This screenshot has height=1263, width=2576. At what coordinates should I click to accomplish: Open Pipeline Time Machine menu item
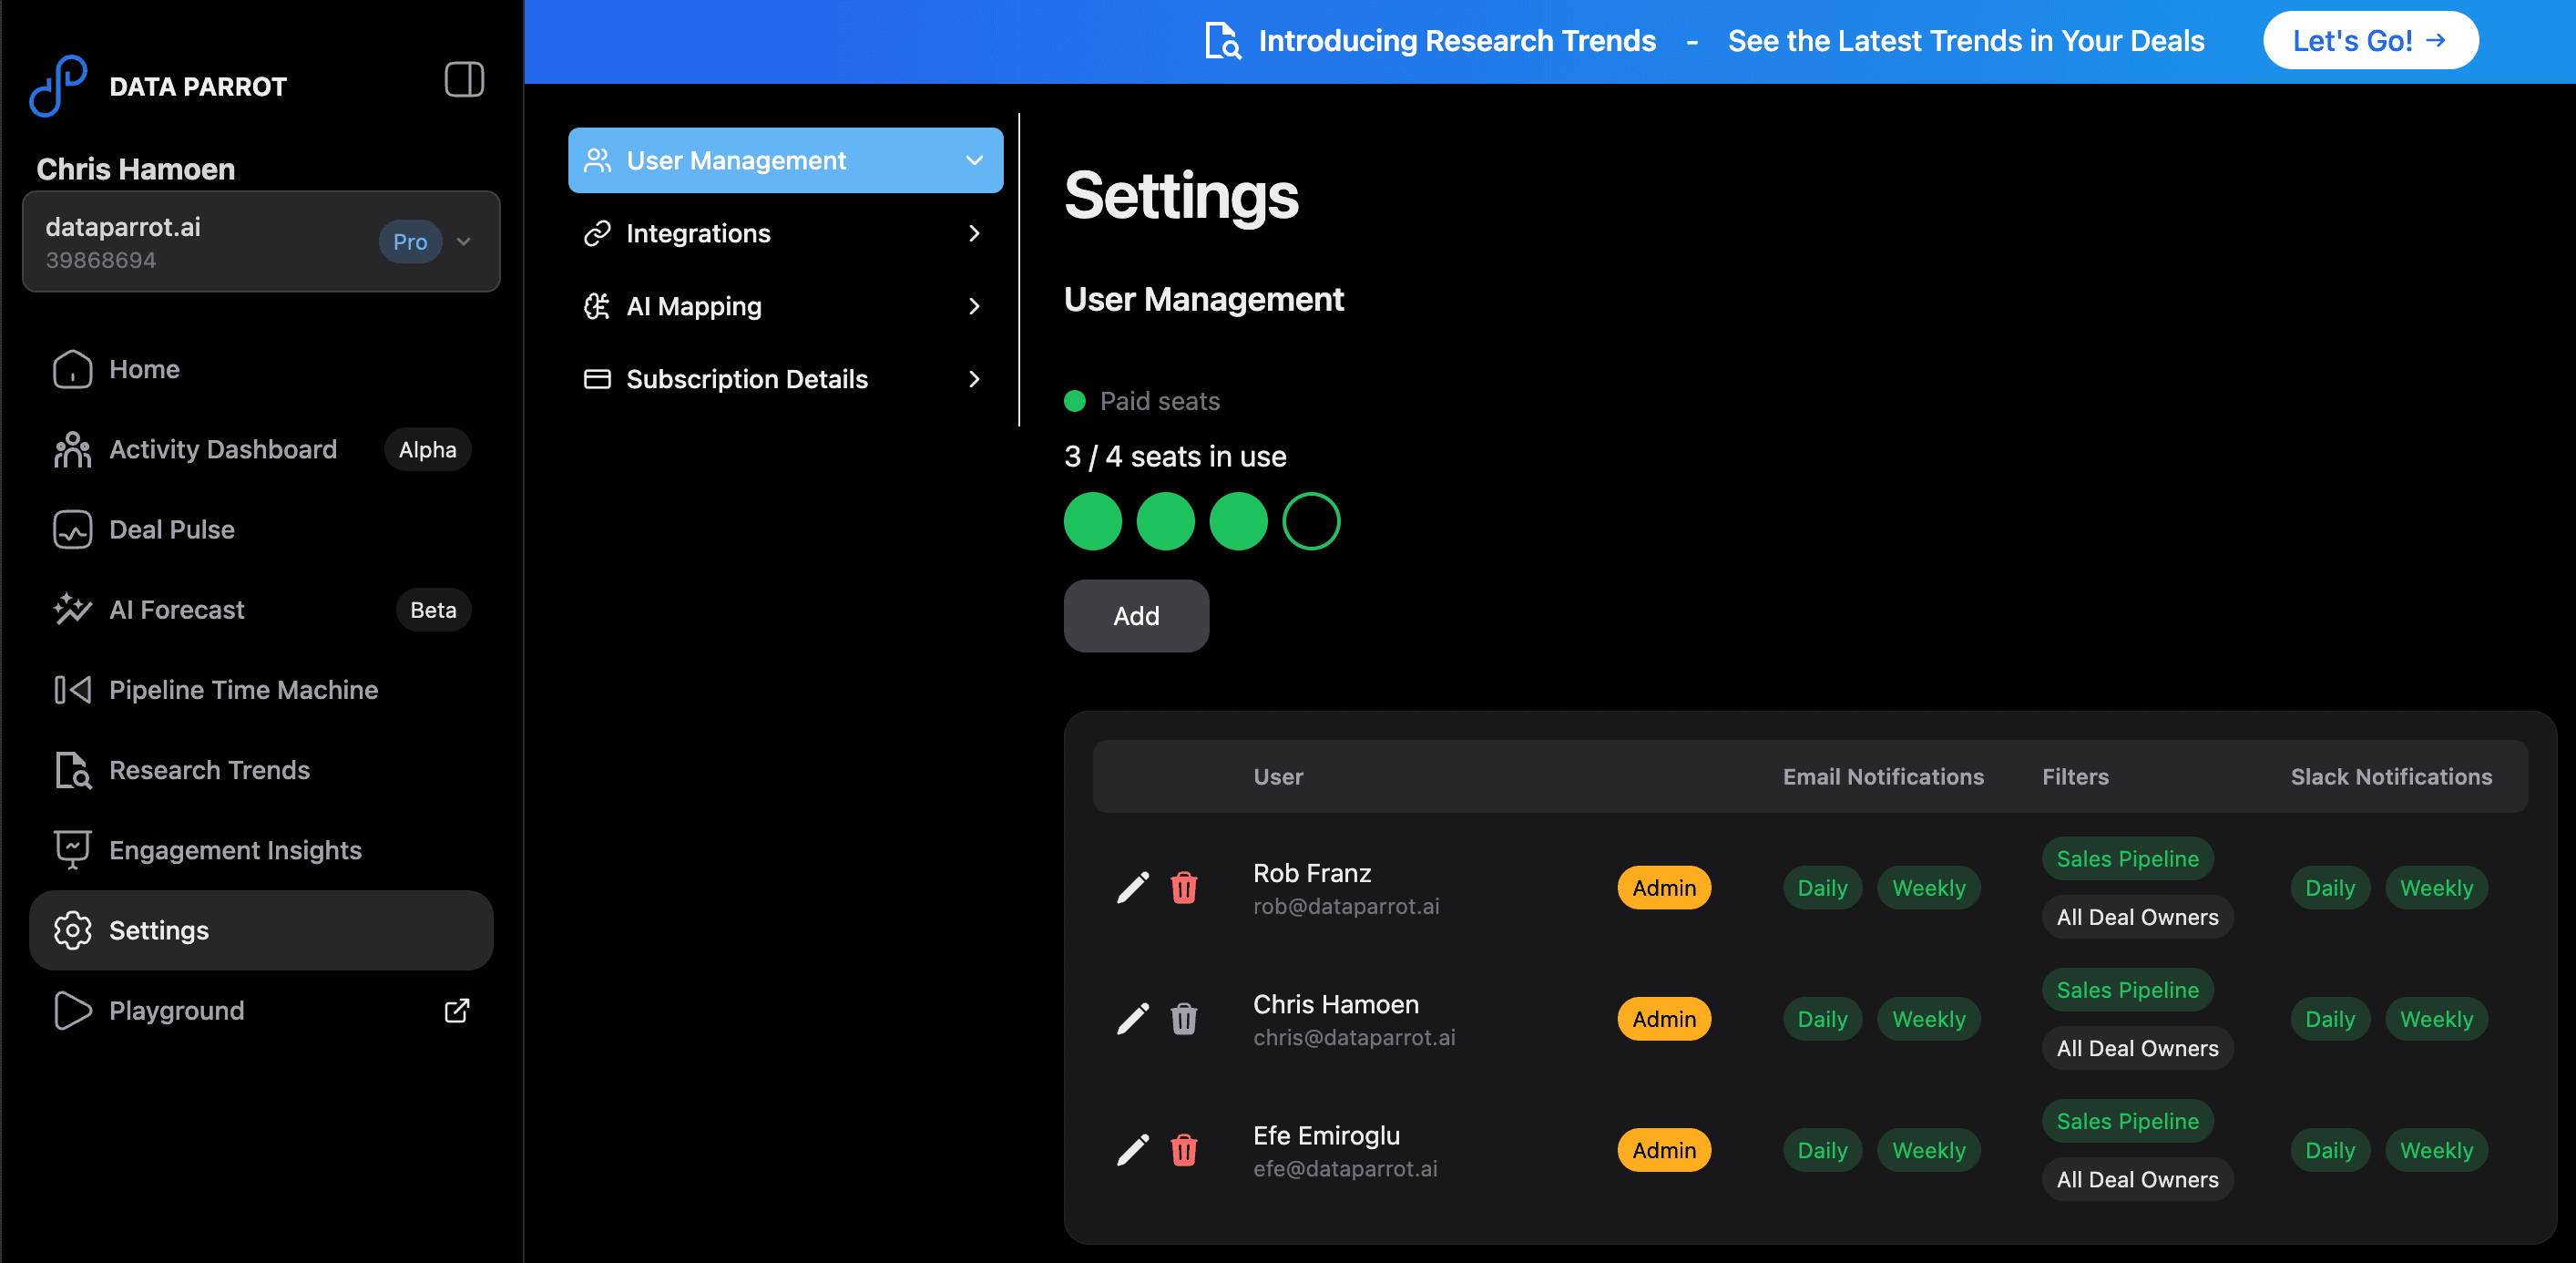click(x=261, y=690)
